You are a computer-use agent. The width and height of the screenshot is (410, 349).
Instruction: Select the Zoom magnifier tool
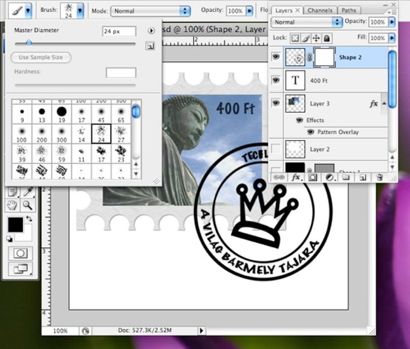pyautogui.click(x=27, y=205)
